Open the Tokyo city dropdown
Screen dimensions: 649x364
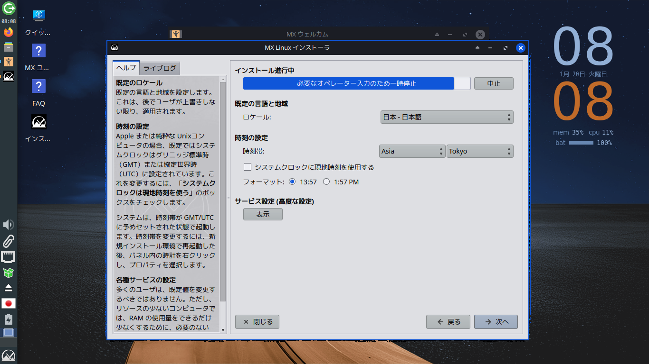pos(480,151)
